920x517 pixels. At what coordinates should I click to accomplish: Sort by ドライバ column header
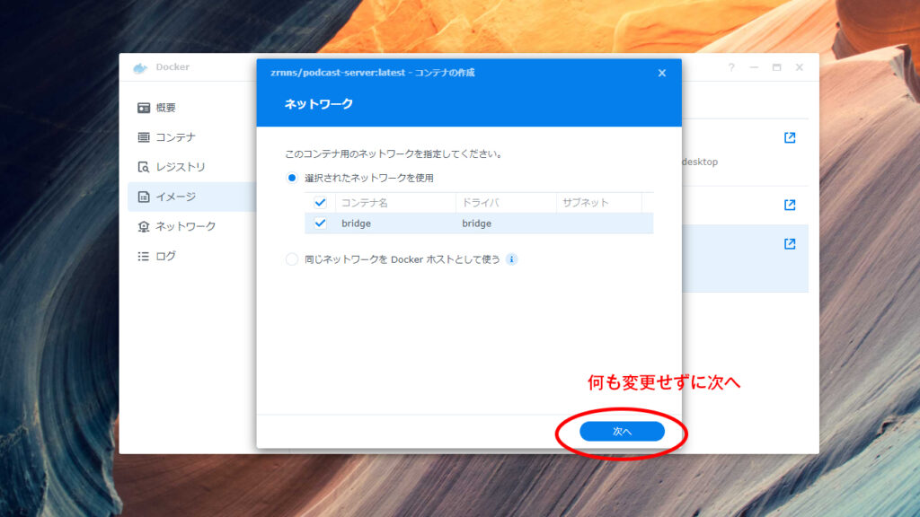(x=506, y=203)
